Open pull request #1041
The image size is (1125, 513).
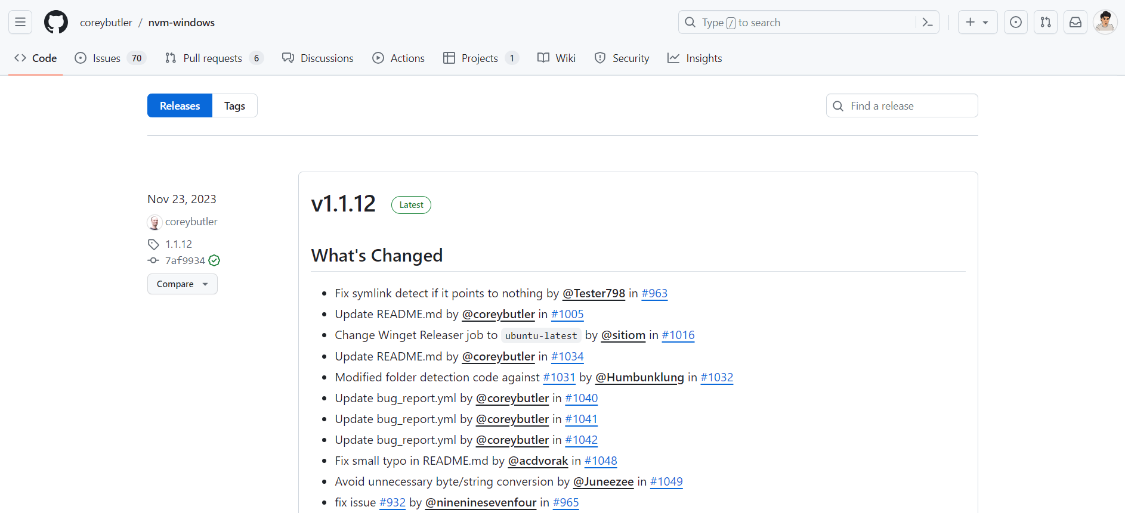pos(582,419)
